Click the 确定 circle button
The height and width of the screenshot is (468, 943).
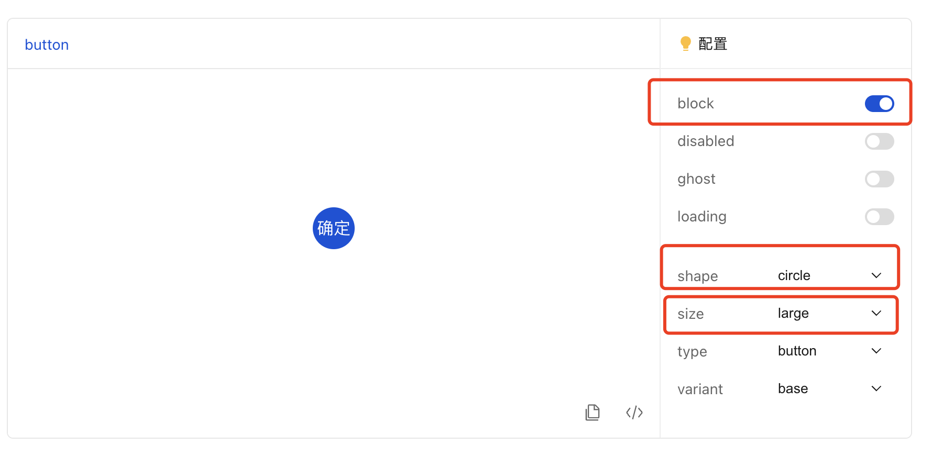coord(333,228)
